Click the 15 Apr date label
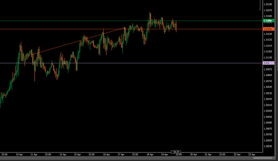Viewport: 278px width, 161px height. pyautogui.click(x=77, y=155)
